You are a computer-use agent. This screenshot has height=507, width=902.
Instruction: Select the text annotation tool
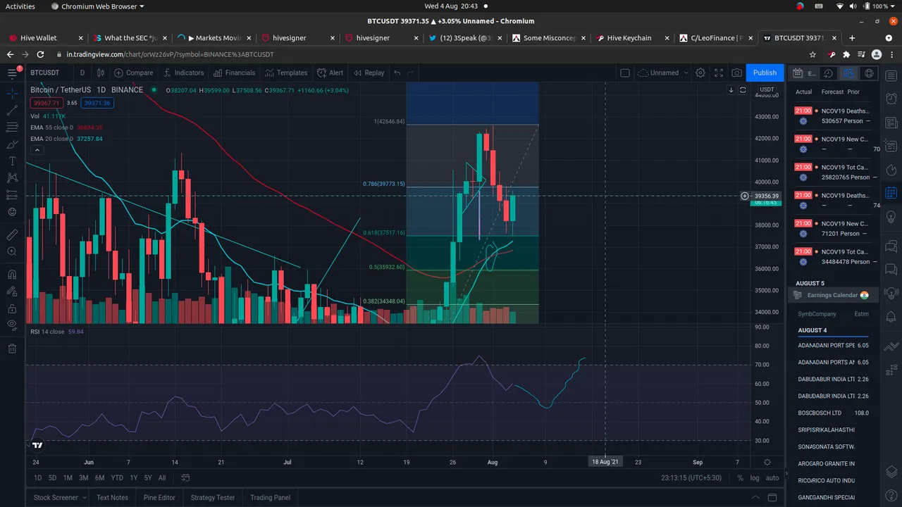click(x=12, y=161)
